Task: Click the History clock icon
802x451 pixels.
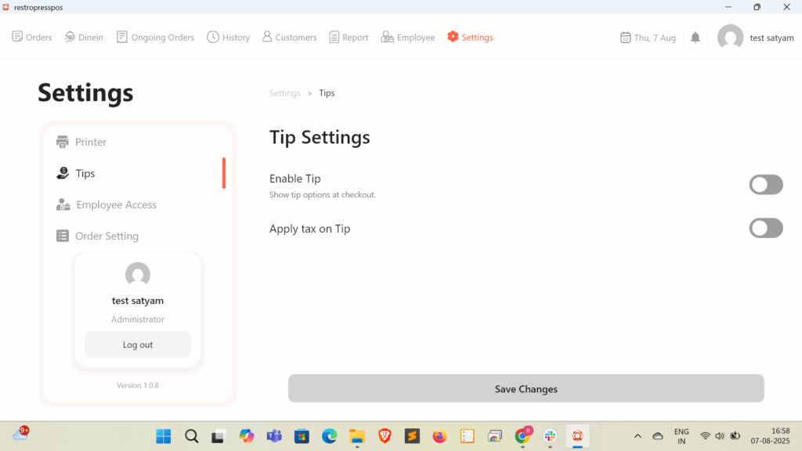Action: [213, 37]
